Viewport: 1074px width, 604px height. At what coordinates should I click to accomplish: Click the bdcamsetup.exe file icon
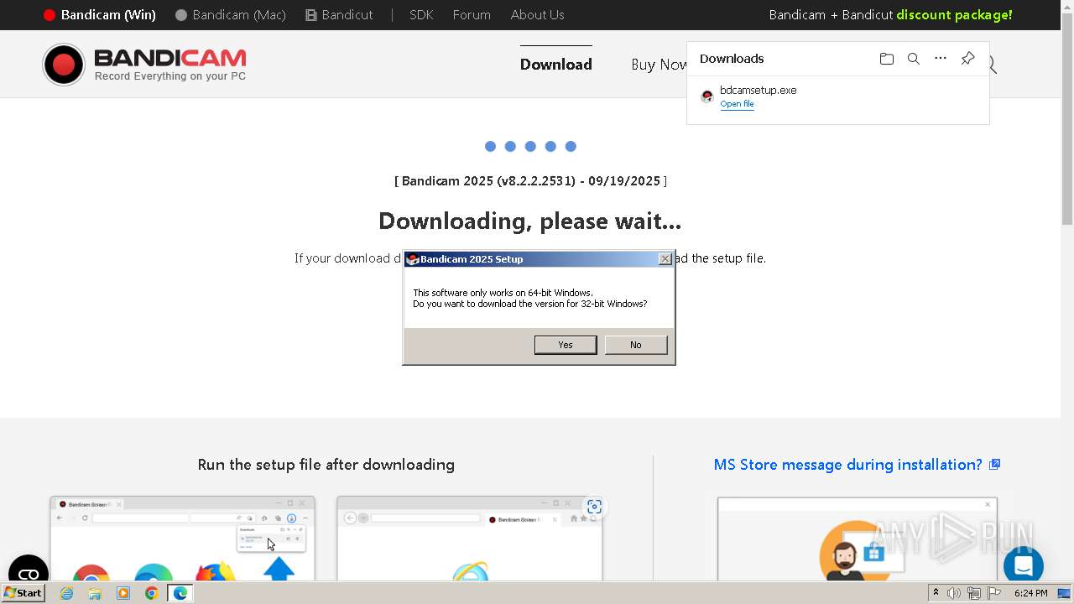[x=707, y=96]
